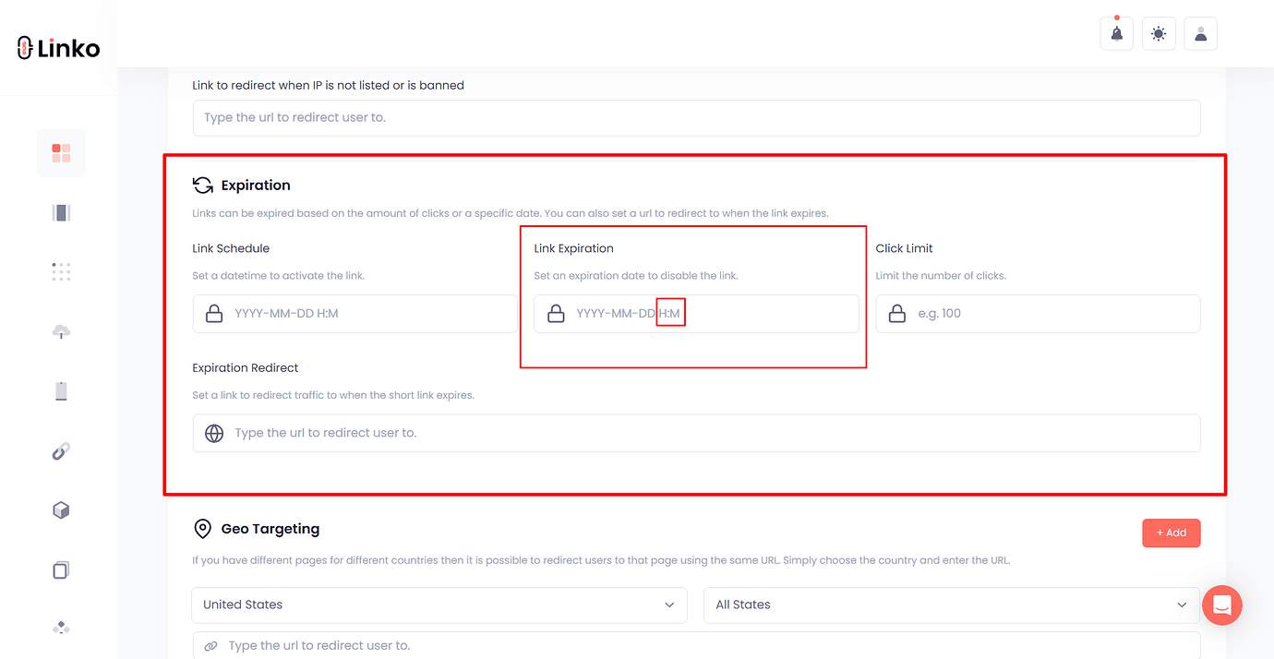Image resolution: width=1274 pixels, height=659 pixels.
Task: Click the Geo Targeting pin icon
Action: (x=202, y=528)
